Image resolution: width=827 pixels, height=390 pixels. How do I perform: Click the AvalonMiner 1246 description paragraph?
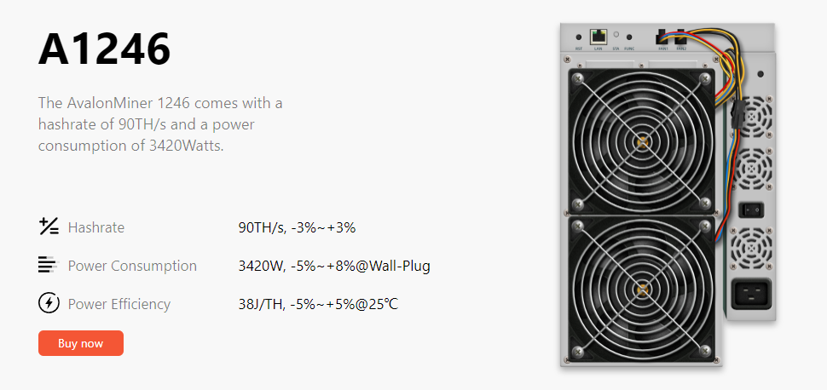(x=160, y=124)
